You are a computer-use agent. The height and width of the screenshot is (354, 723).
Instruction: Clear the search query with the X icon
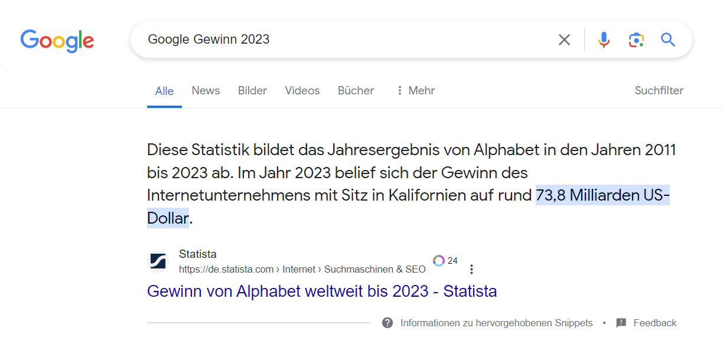(565, 40)
